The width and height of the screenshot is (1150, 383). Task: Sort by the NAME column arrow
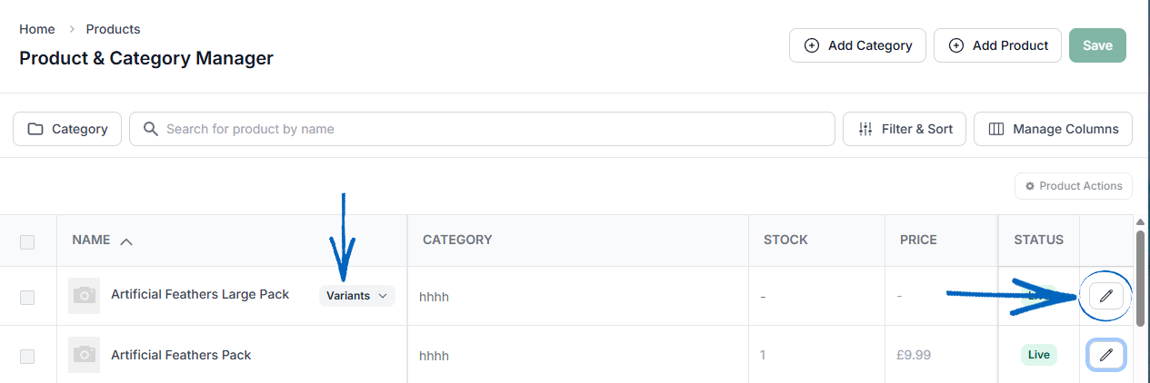pos(126,241)
